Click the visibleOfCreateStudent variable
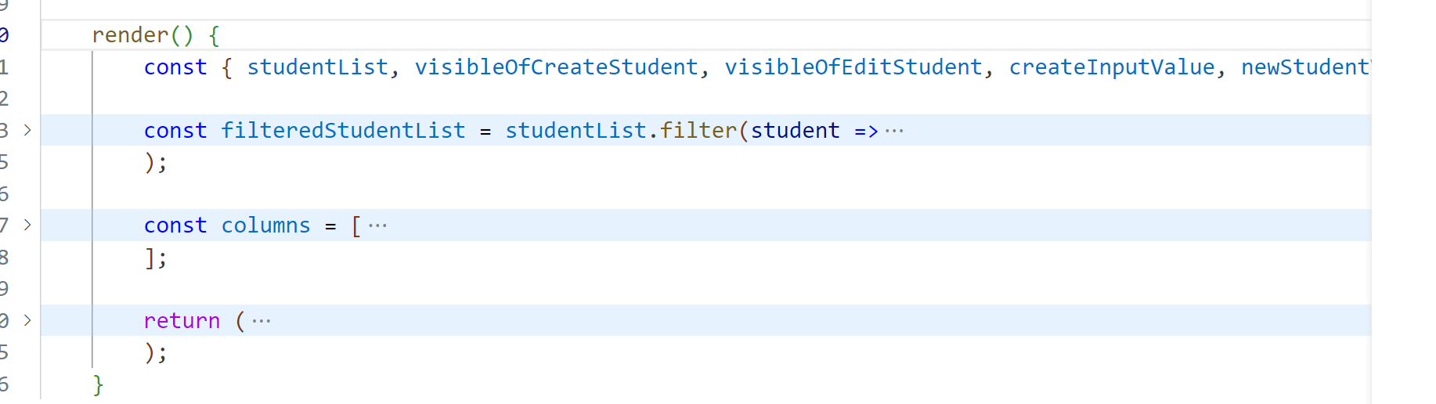Image resolution: width=1436 pixels, height=404 pixels. click(556, 67)
